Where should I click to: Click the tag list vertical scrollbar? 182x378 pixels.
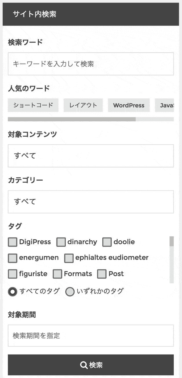click(x=172, y=242)
